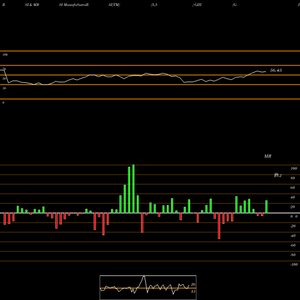
Task: Click the -40 label on the MR axis
Action: [293, 236]
